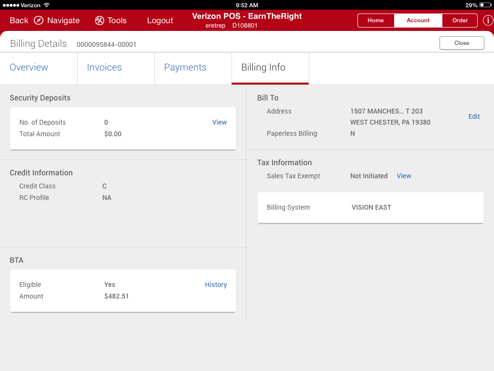View Sales Tax Exempt status
Screen dimensions: 494x371
coord(404,176)
